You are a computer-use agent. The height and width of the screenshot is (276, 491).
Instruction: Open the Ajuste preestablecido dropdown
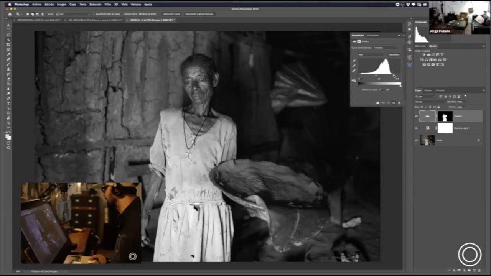click(x=386, y=48)
